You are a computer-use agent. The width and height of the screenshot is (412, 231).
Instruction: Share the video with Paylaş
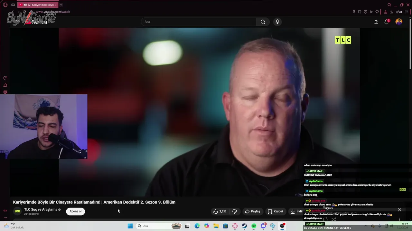tap(252, 211)
